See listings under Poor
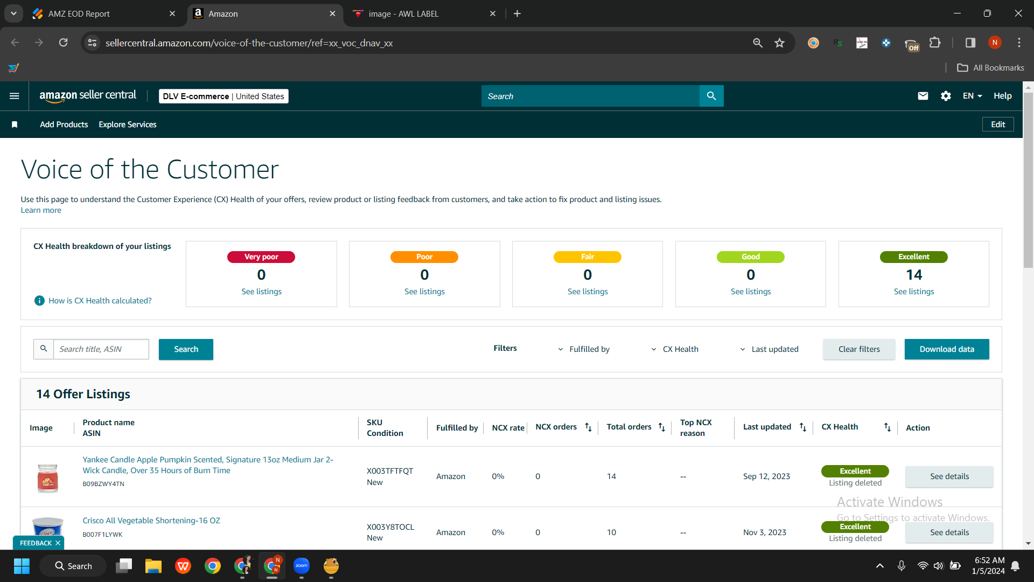Viewport: 1034px width, 582px height. [x=424, y=292]
